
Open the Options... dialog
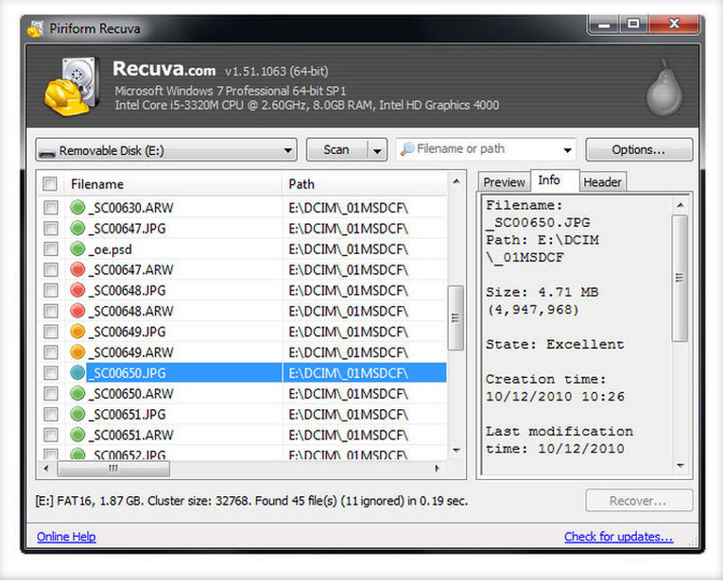(639, 150)
